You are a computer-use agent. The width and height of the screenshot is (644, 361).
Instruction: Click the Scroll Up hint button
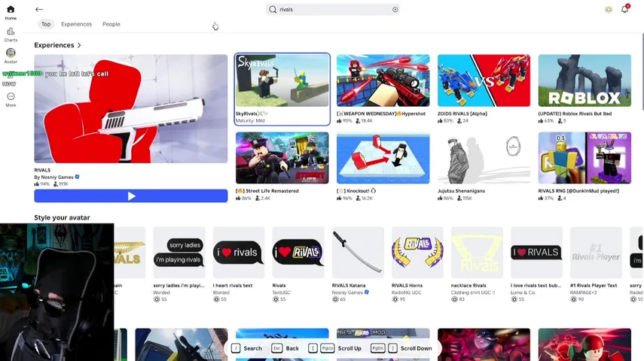(x=334, y=348)
